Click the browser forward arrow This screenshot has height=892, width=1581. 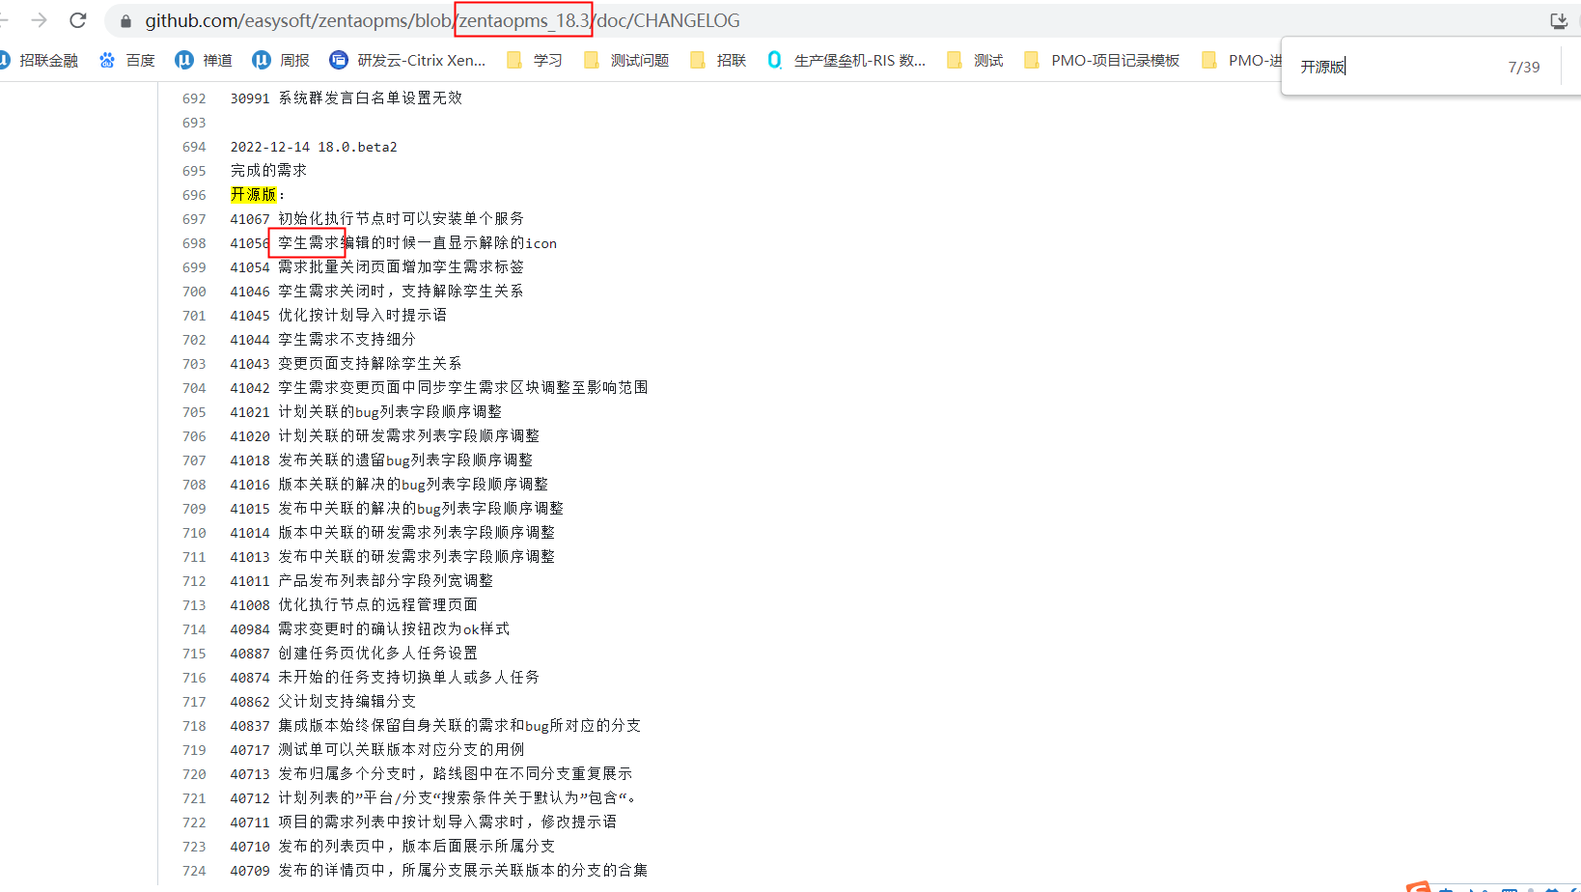click(40, 20)
